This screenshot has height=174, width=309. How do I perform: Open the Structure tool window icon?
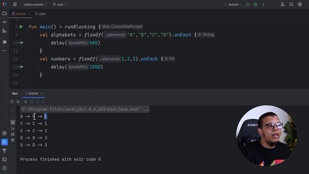[4, 31]
